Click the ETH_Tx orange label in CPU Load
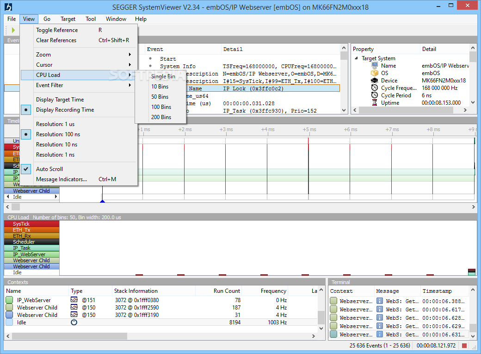Screen dimensions: 481x354 [31, 230]
